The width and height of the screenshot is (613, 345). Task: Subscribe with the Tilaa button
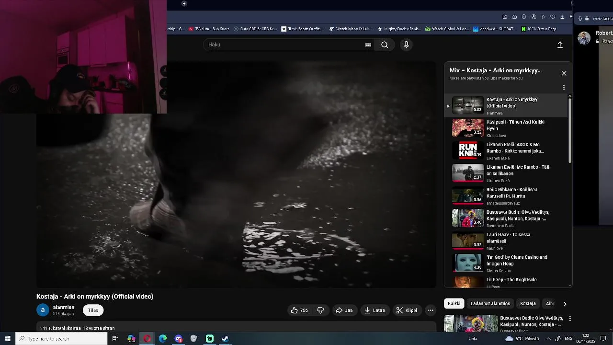coord(93,310)
